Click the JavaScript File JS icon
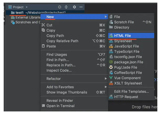 [x=111, y=46]
